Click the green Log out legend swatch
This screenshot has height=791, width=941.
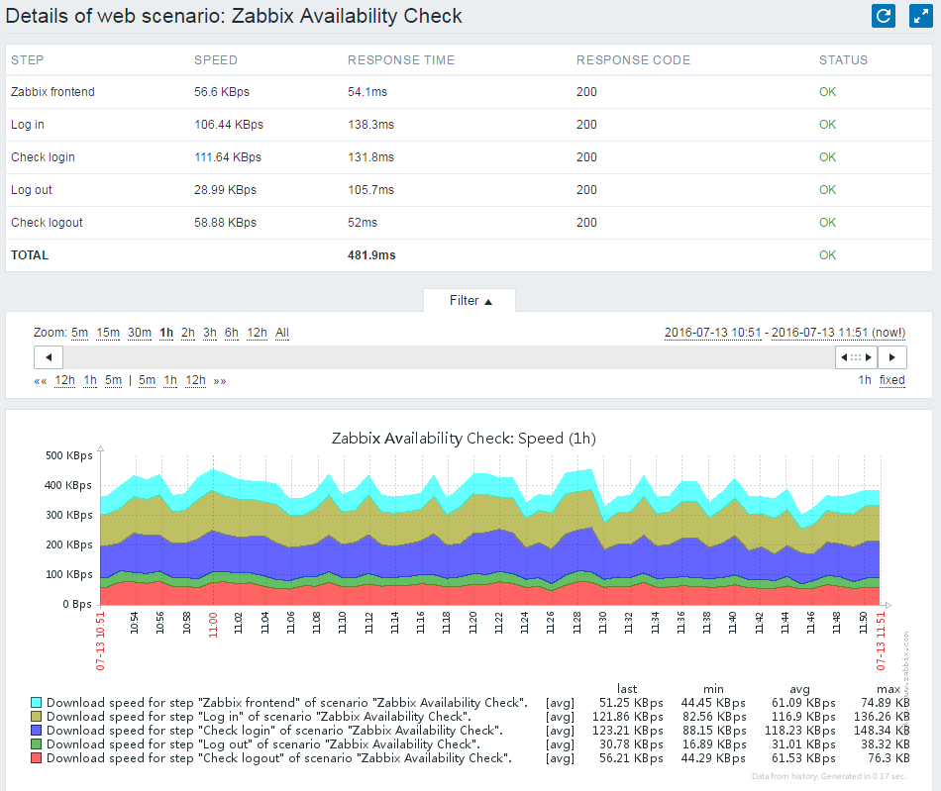pos(36,744)
